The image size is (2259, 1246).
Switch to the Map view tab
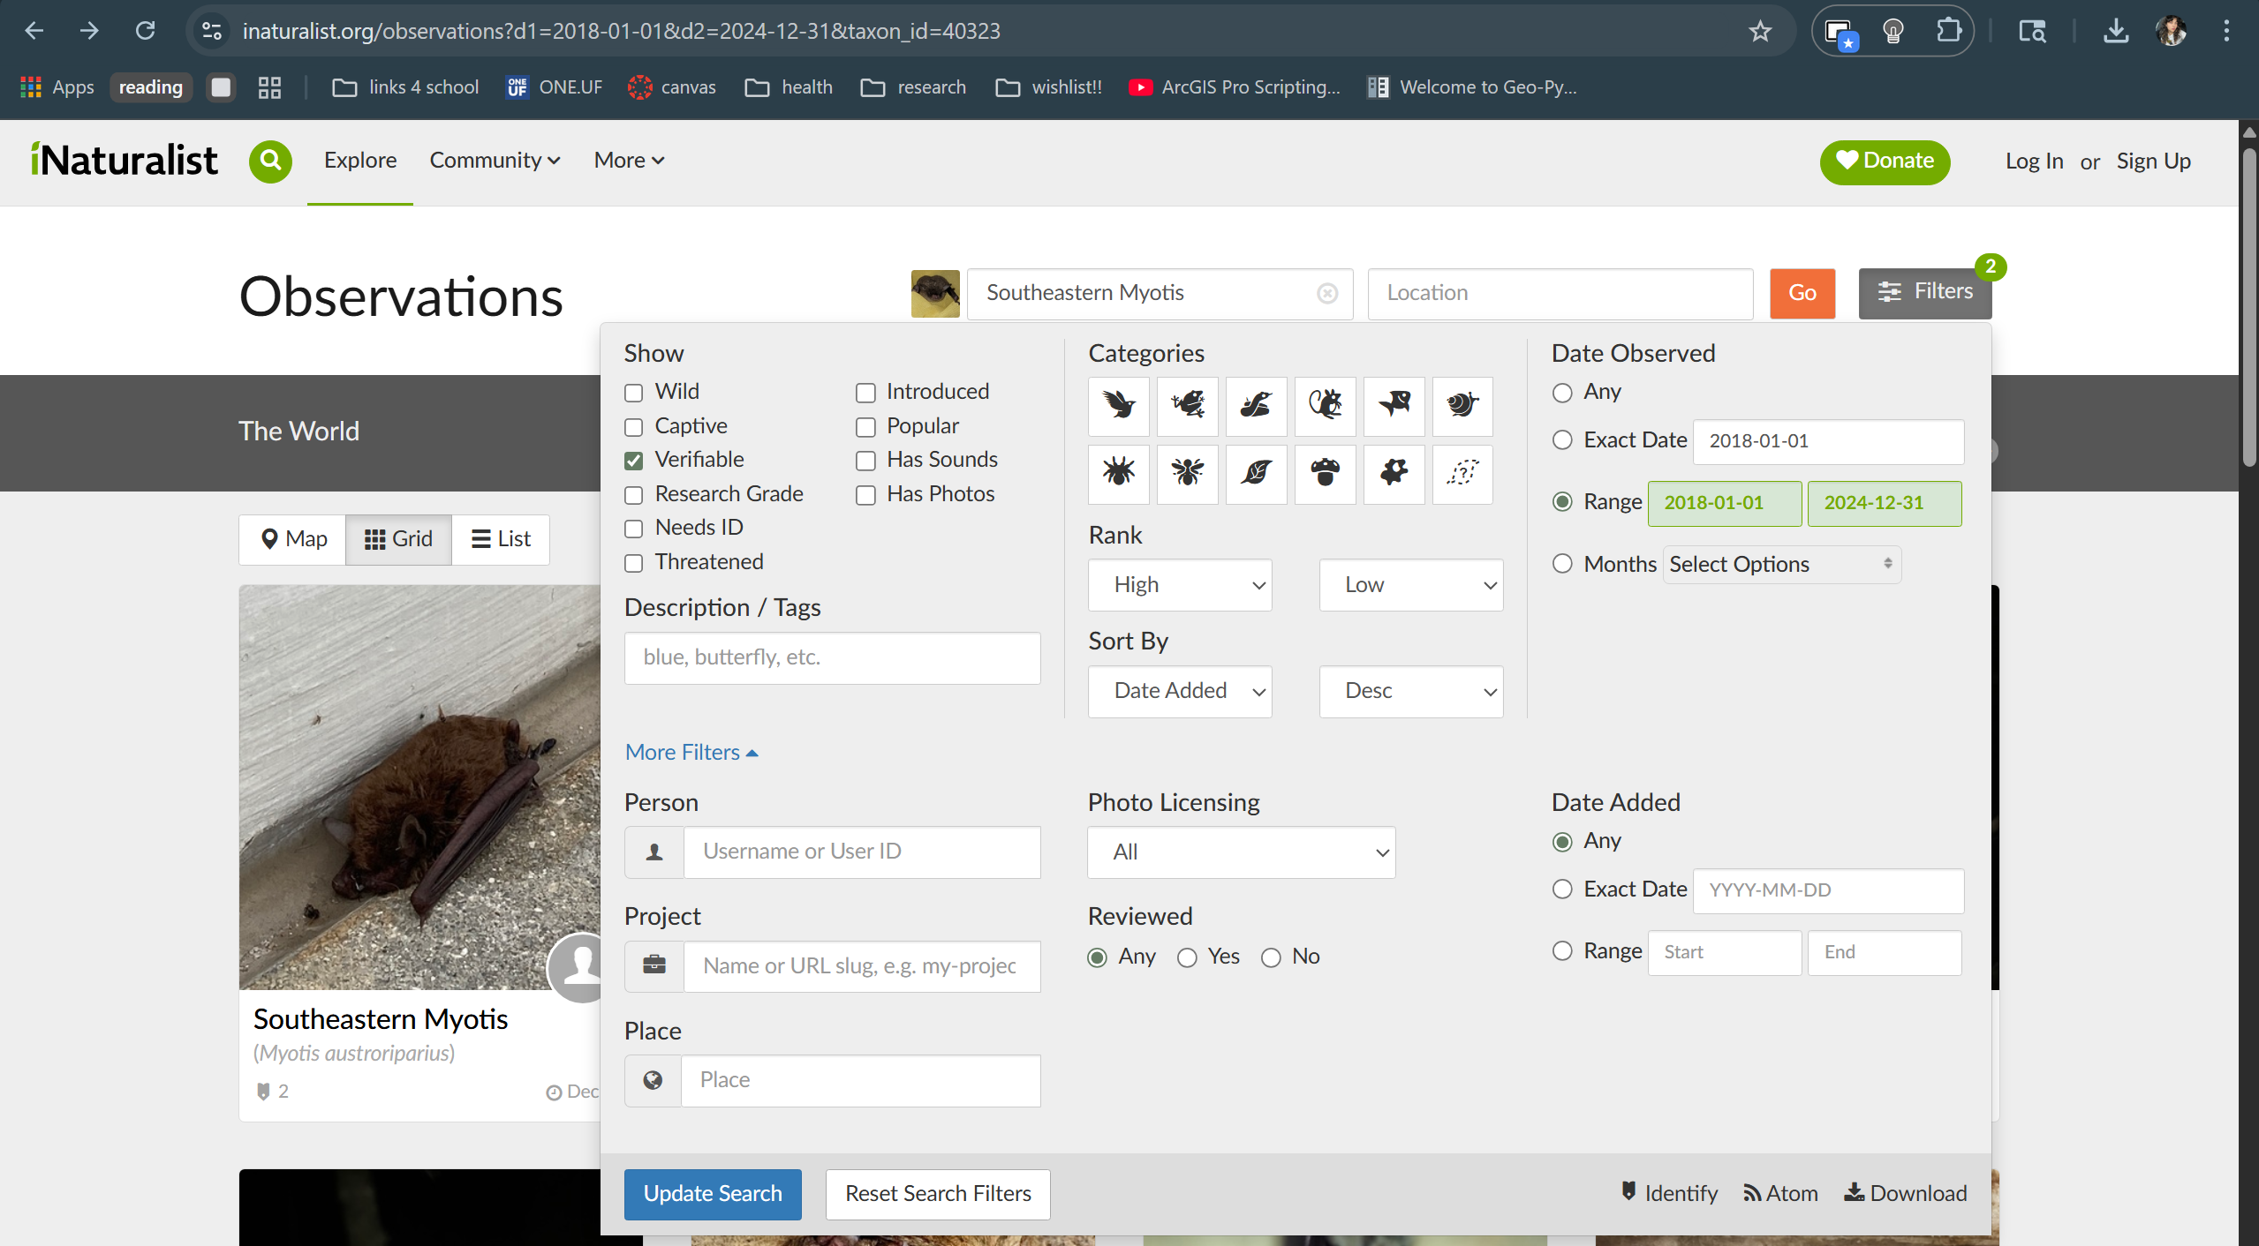(x=291, y=538)
